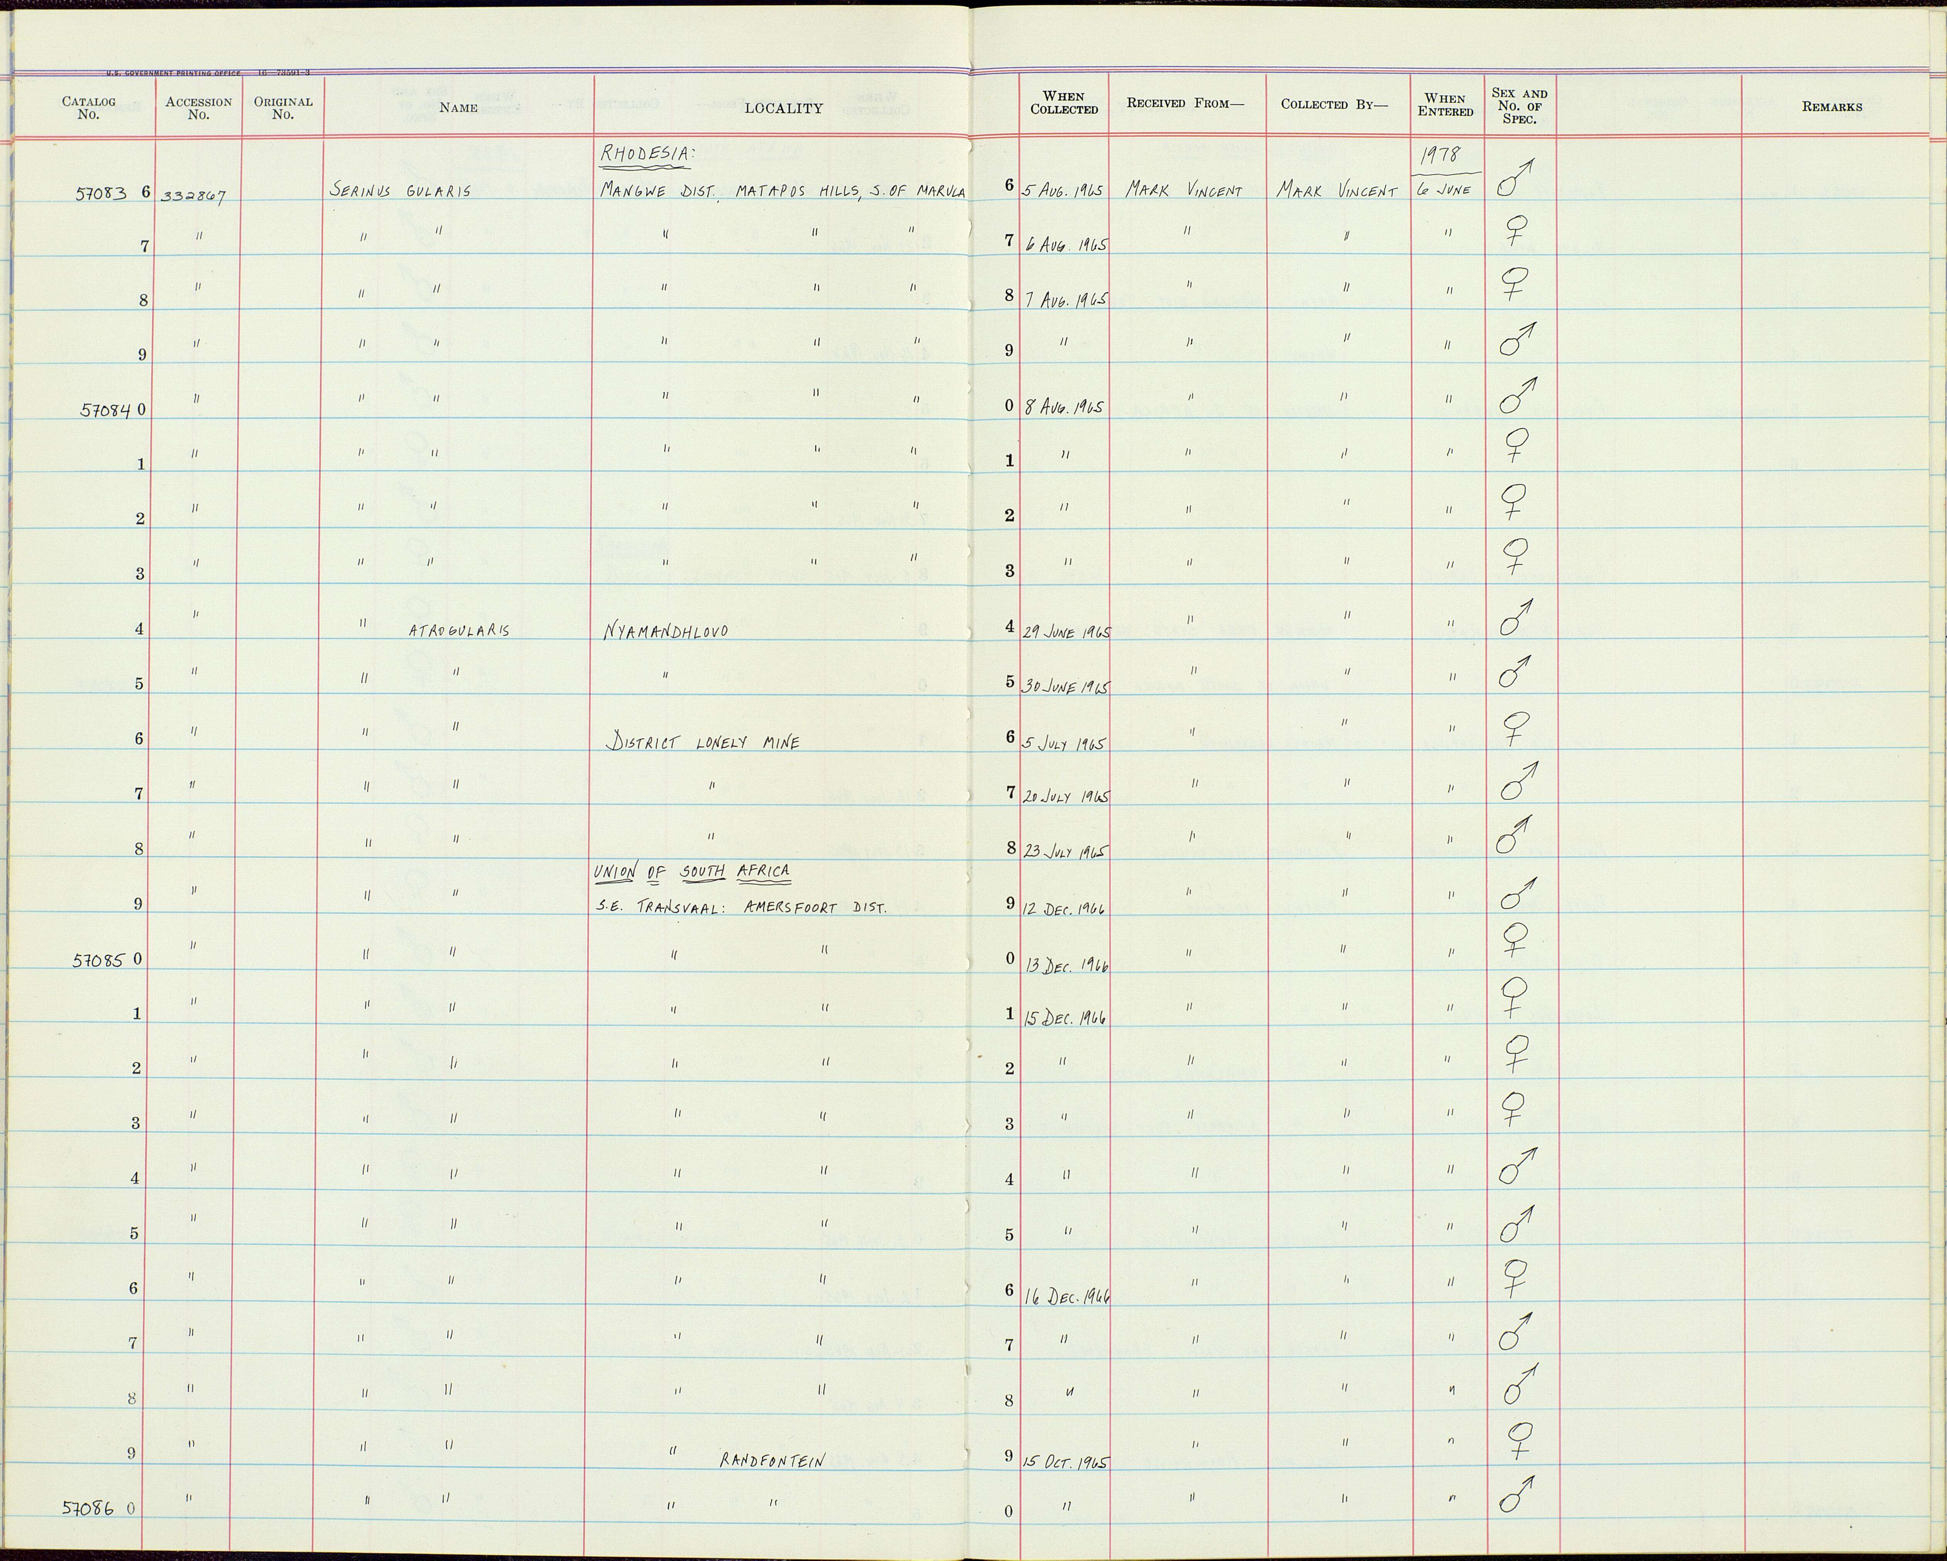1947x1561 pixels.
Task: Click locality 'Mangwe Dist. Matapos Hills'
Action: (730, 191)
